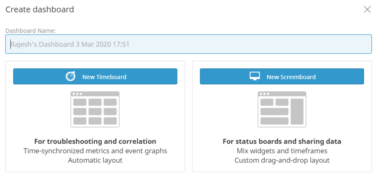Image resolution: width=376 pixels, height=177 pixels.
Task: Select the Timeboard grid layout illustration
Action: (95, 109)
